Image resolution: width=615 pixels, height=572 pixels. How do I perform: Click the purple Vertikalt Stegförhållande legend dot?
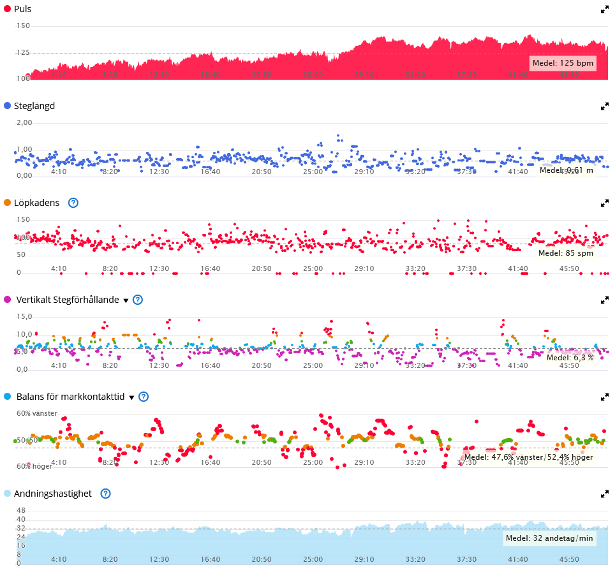7,300
